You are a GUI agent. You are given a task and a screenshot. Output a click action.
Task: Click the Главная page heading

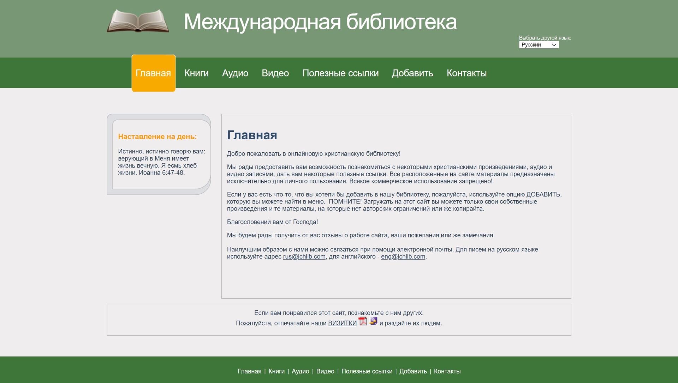[x=252, y=135]
